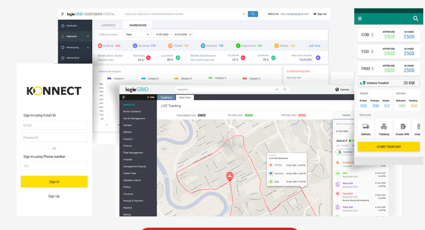425x230 pixels.
Task: Click the green Dispatched checkmark icon
Action: (x=238, y=46)
